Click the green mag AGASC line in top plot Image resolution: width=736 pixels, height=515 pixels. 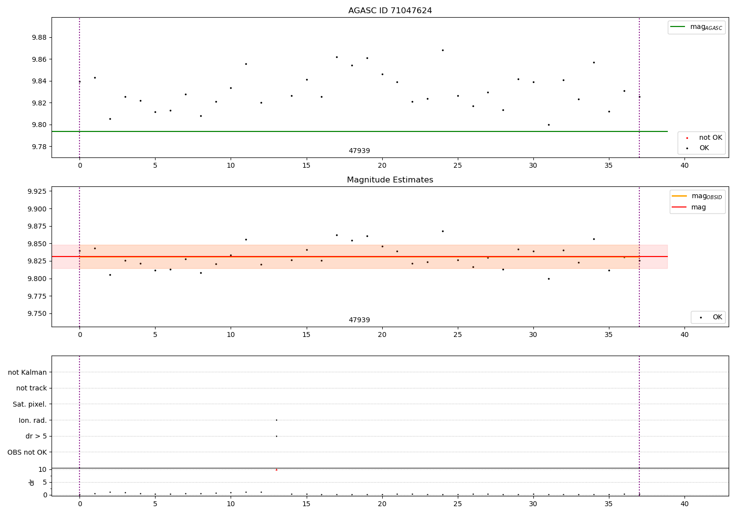pos(360,131)
